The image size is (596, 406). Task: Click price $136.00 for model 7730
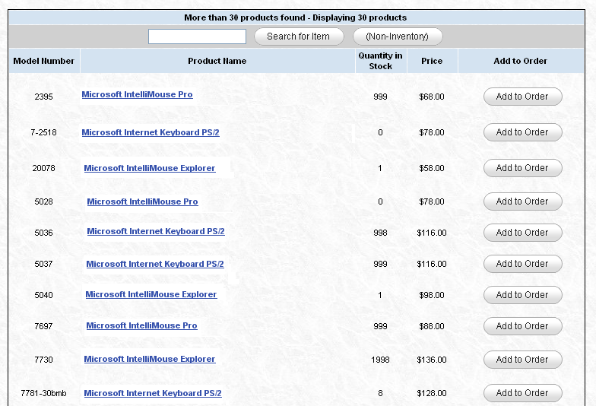pos(432,360)
